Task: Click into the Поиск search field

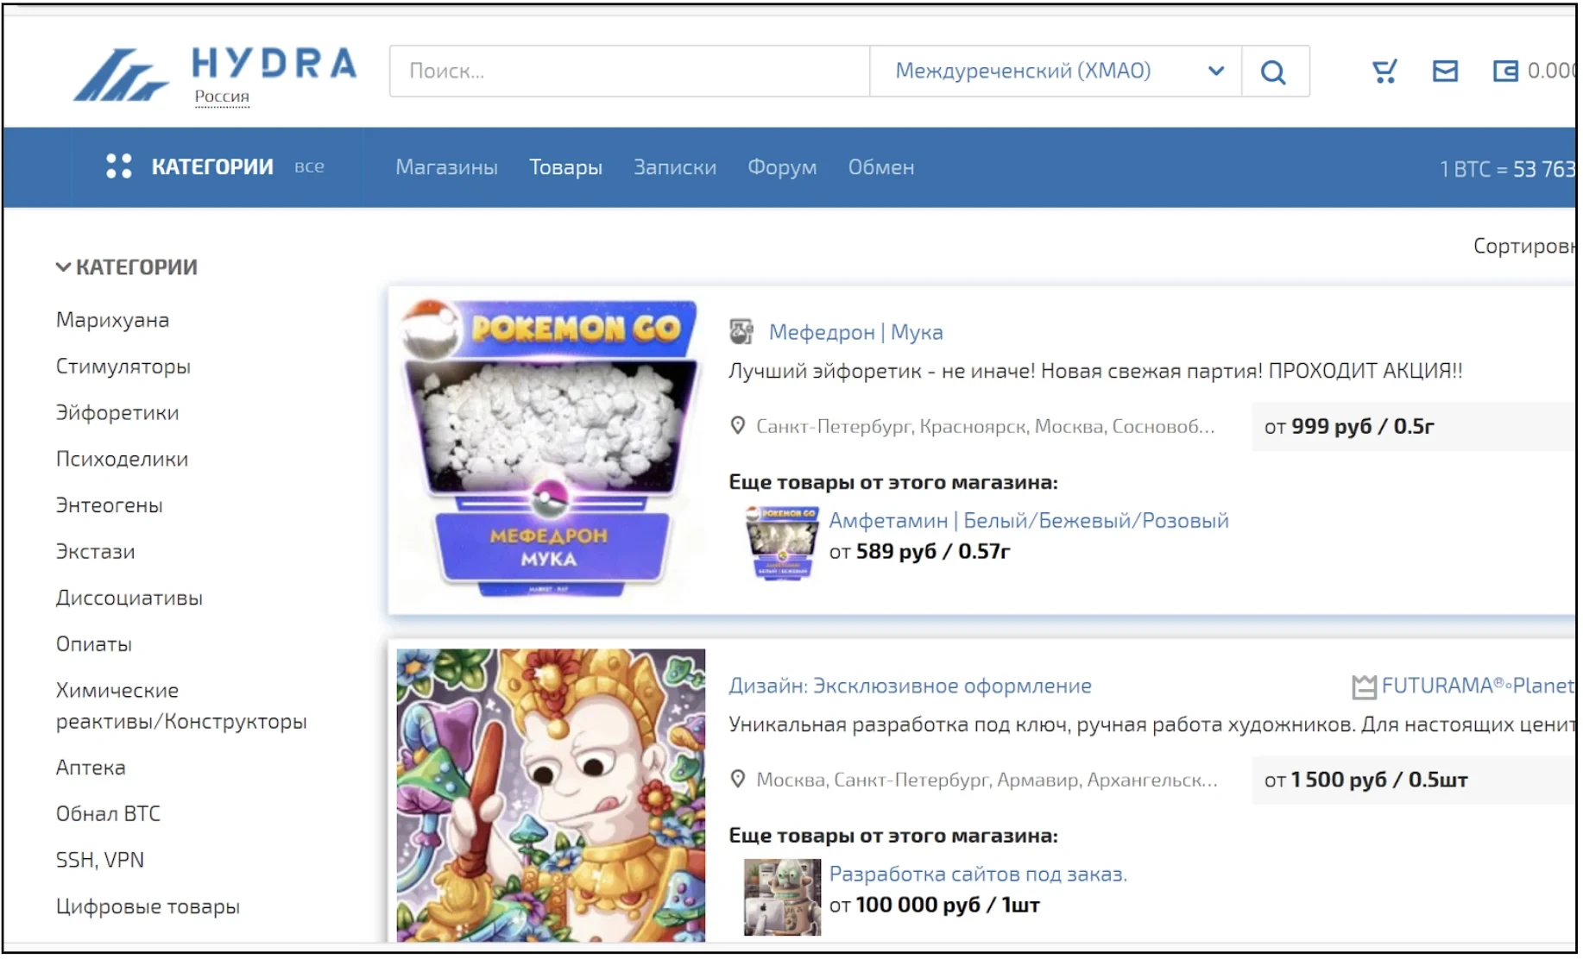Action: tap(629, 71)
